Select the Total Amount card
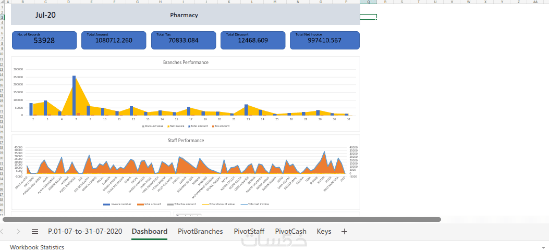549x252 pixels. [114, 40]
